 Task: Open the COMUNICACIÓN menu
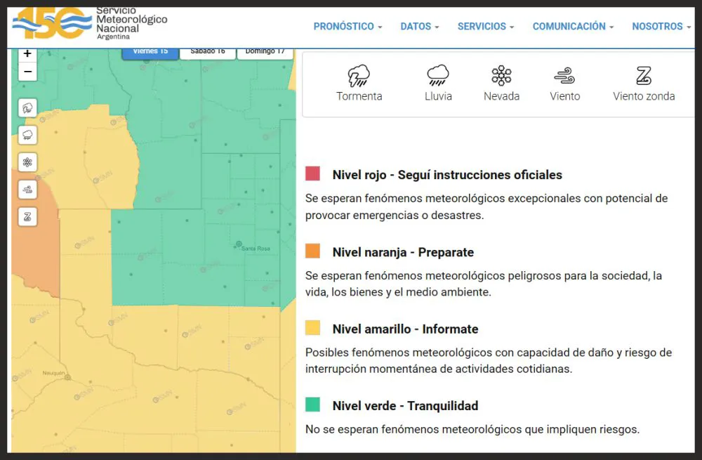tap(573, 27)
